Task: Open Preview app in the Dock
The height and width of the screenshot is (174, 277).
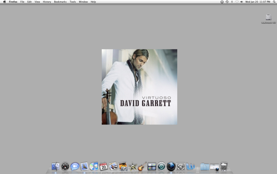Action: click(113, 166)
